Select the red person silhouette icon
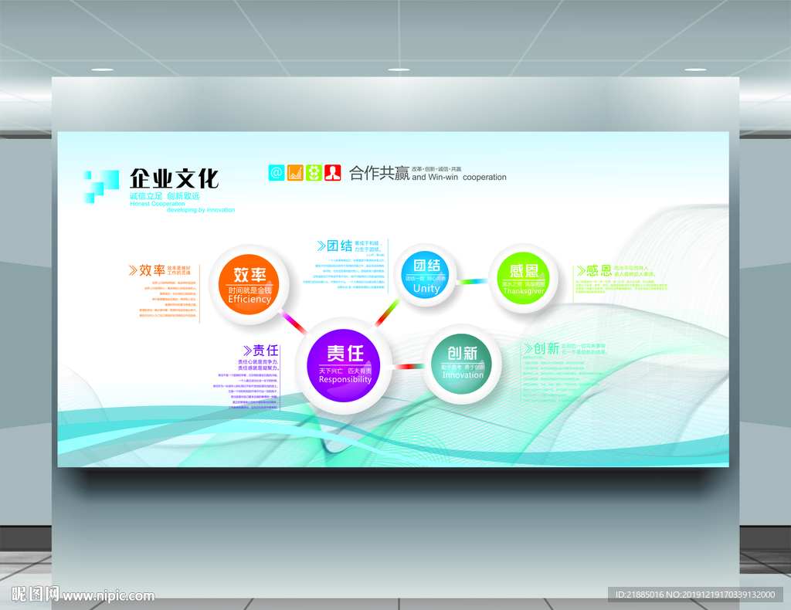This screenshot has width=791, height=610. tap(332, 173)
